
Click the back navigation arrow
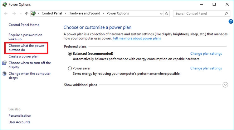coord(6,14)
